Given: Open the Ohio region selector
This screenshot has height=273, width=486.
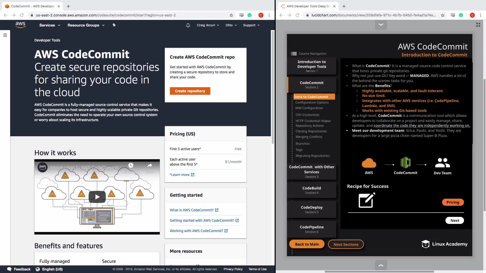Looking at the screenshot, I should [231, 25].
